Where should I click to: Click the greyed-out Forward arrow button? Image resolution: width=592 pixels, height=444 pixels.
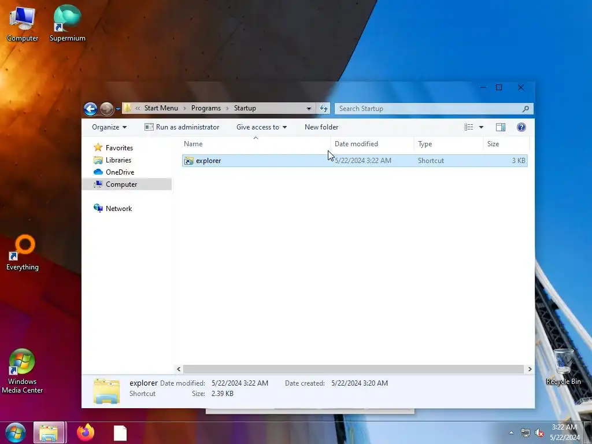[x=107, y=109]
